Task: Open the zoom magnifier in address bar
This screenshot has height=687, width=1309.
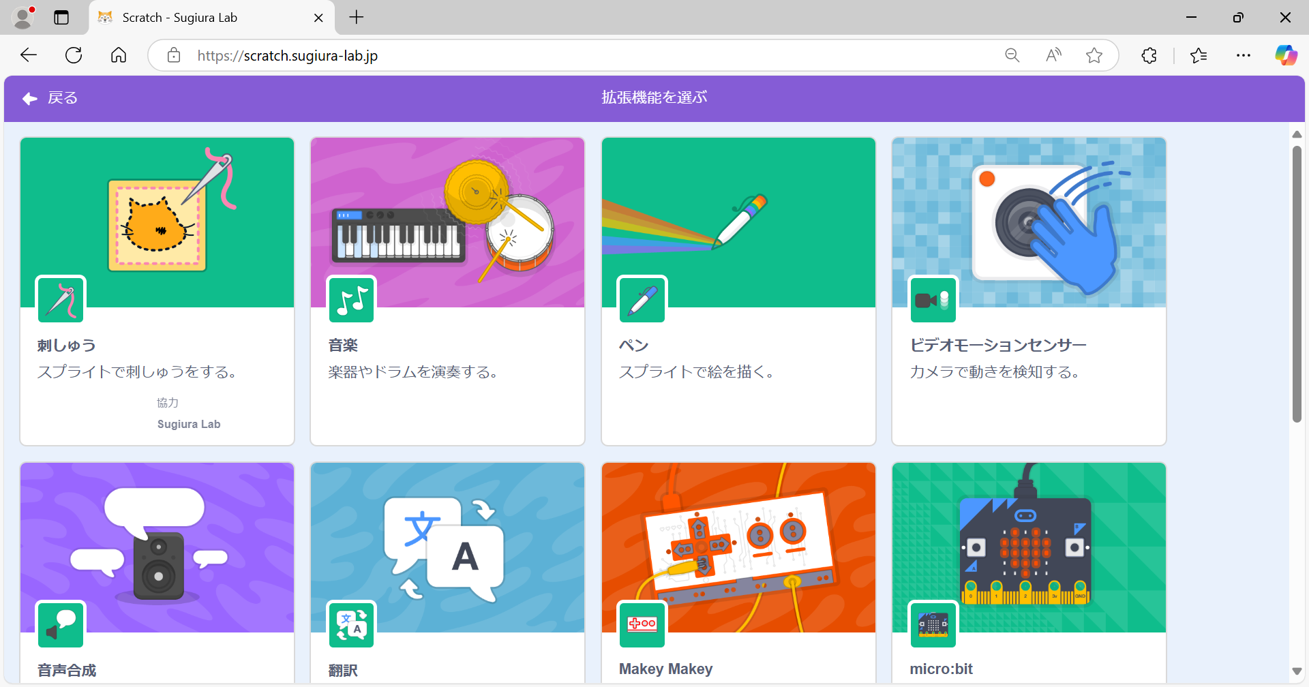Action: (1012, 55)
